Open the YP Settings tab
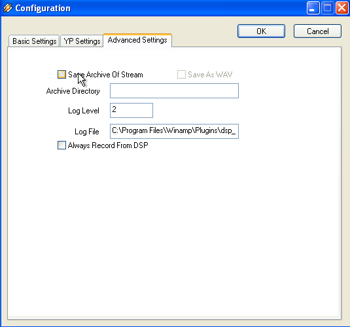 coord(82,41)
